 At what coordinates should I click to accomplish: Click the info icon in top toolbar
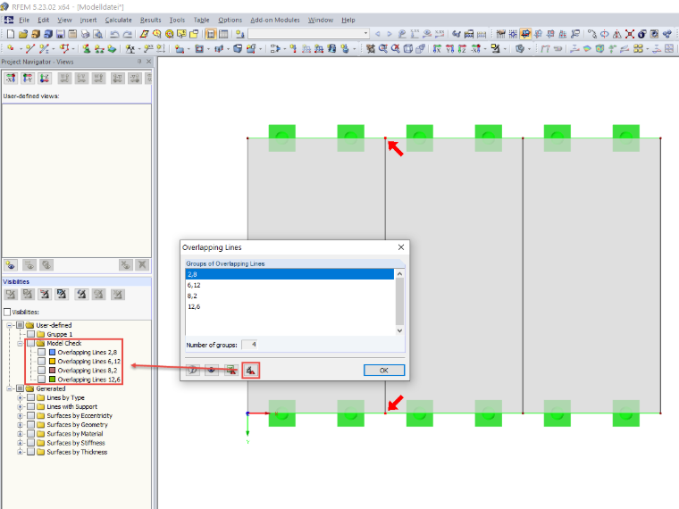(641, 34)
